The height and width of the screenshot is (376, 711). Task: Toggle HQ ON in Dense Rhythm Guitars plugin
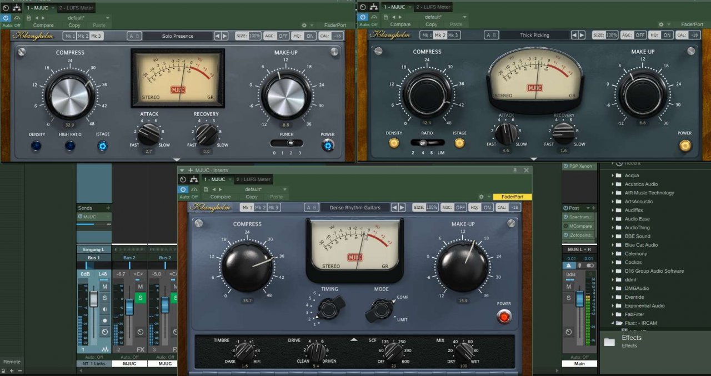coord(487,207)
